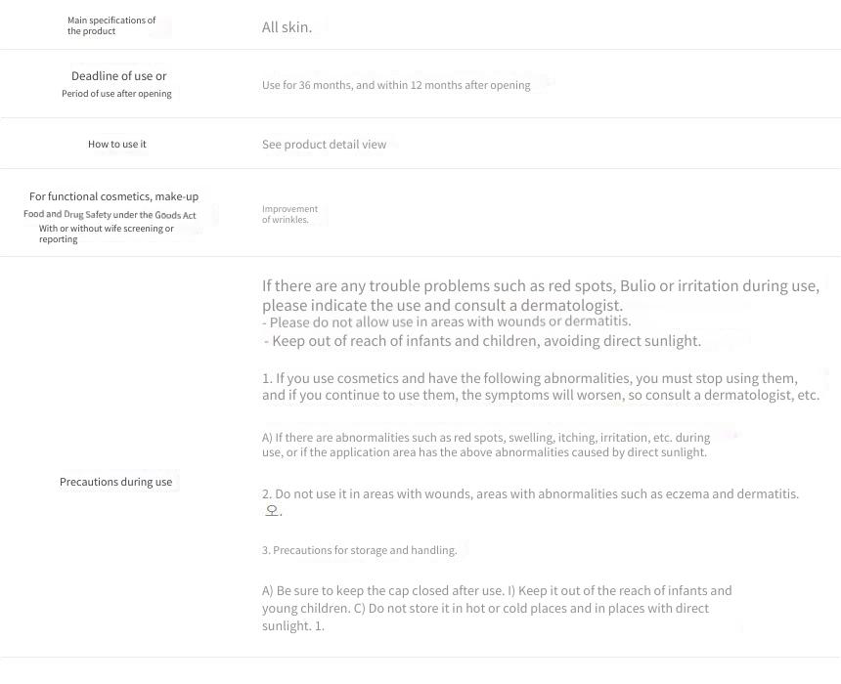
Task: Select the 'Use for 36 months' text
Action: point(307,85)
